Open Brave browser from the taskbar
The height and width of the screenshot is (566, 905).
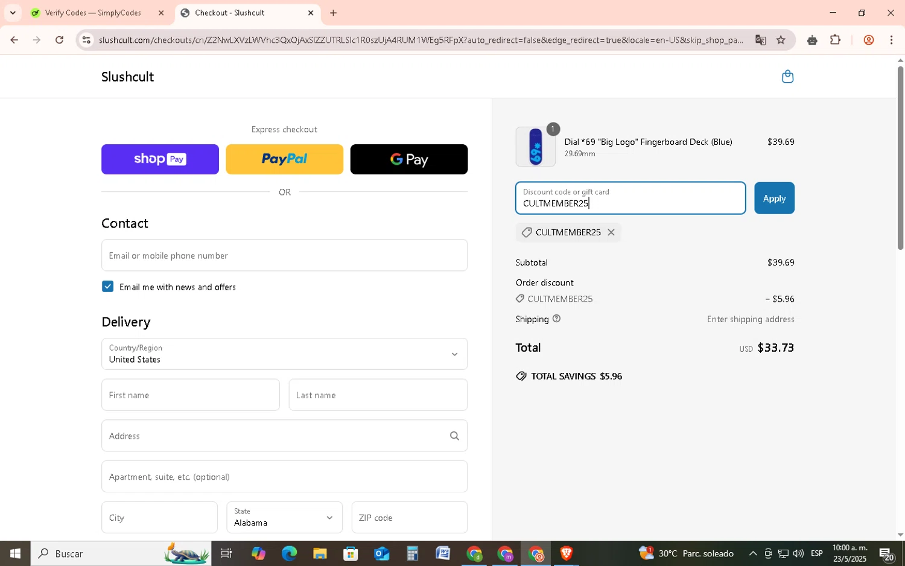click(566, 553)
